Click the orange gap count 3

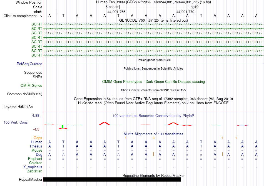click(153, 138)
